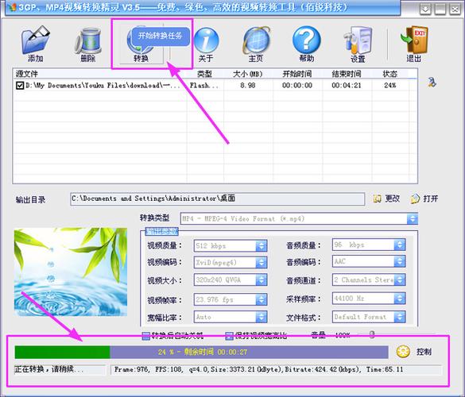The height and width of the screenshot is (397, 465).
Task: Open the 视频编码 XviD dropdown
Action: (262, 263)
